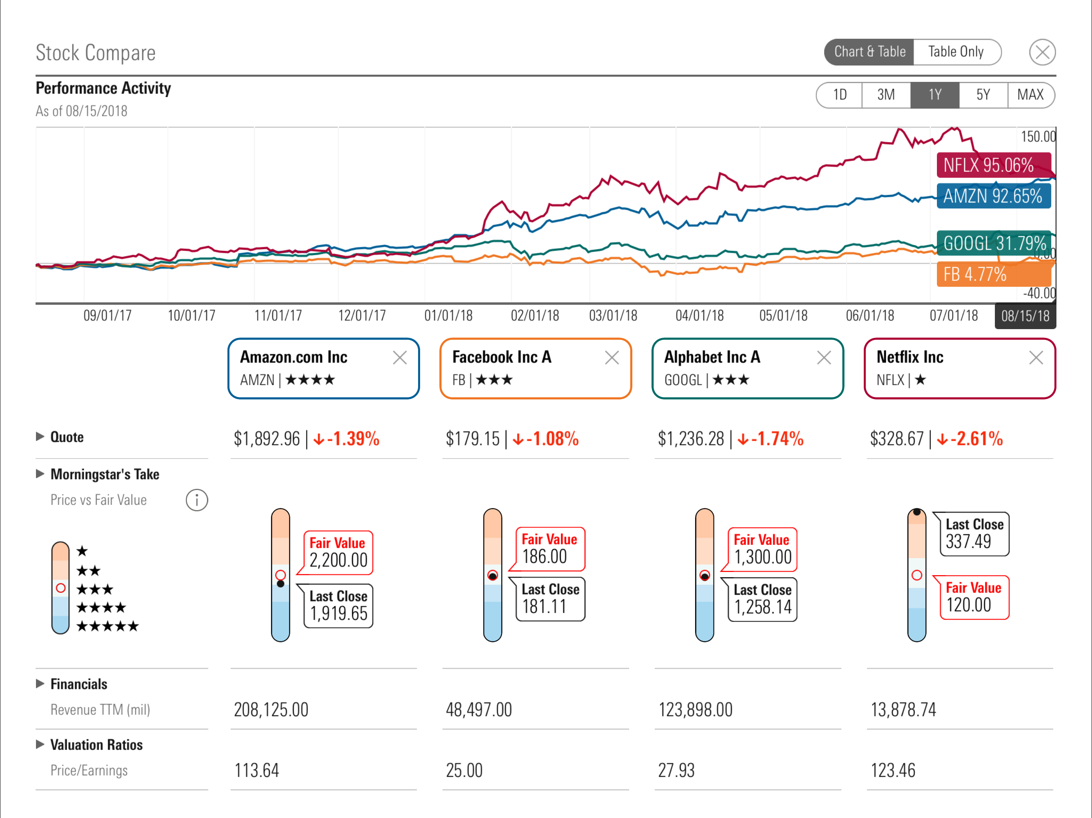
Task: Click the 08/15/18 date marker
Action: pyautogui.click(x=1025, y=316)
